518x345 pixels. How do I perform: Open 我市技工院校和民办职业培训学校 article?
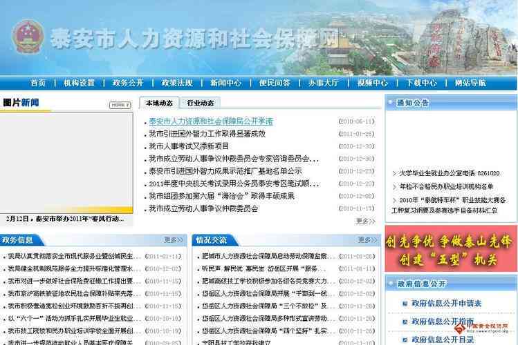(x=74, y=331)
